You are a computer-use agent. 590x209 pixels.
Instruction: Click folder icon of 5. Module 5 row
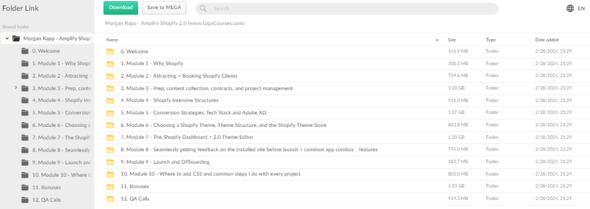[110, 113]
